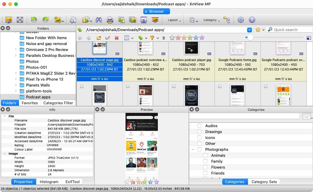Create a new folder in the browser toolbar
This screenshot has width=313, height=192.
(x=99, y=38)
